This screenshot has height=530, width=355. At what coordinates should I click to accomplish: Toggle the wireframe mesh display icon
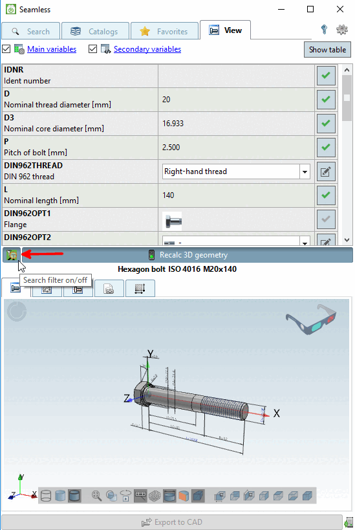(x=155, y=496)
